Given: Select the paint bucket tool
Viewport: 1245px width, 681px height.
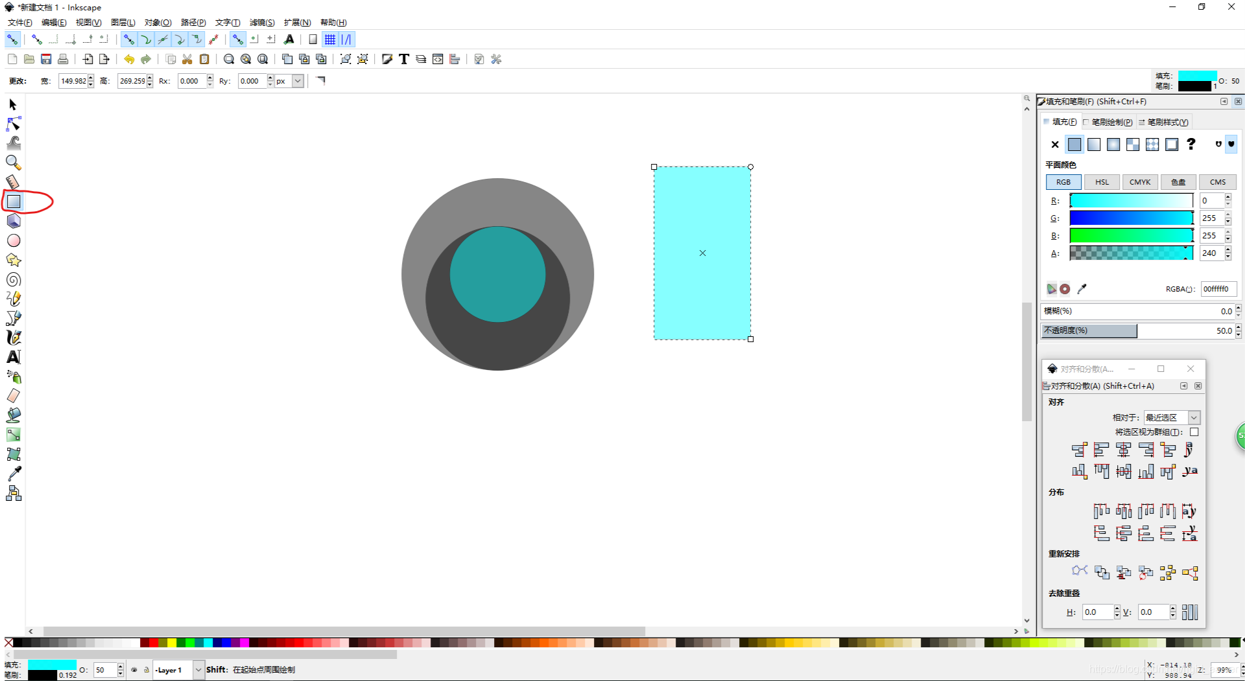Looking at the screenshot, I should point(13,415).
